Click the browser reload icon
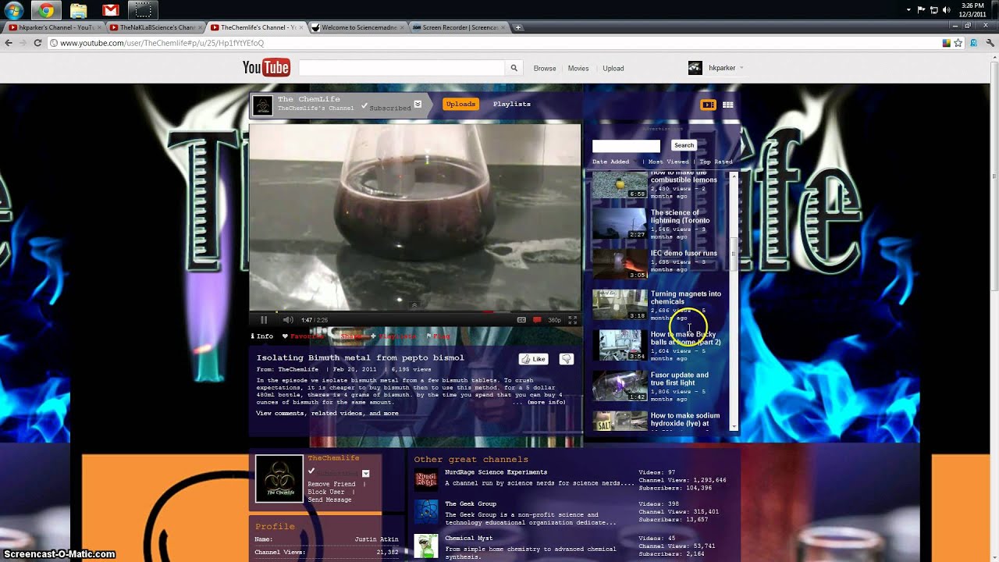 [x=37, y=43]
